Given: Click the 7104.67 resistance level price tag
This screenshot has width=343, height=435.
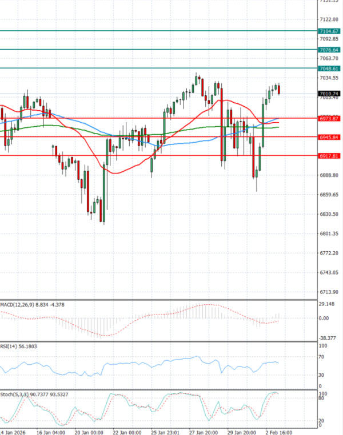Looking at the screenshot, I should pyautogui.click(x=330, y=31).
